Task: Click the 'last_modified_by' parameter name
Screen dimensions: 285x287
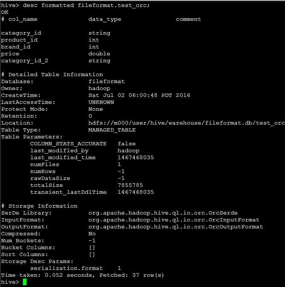Action: pyautogui.click(x=59, y=151)
